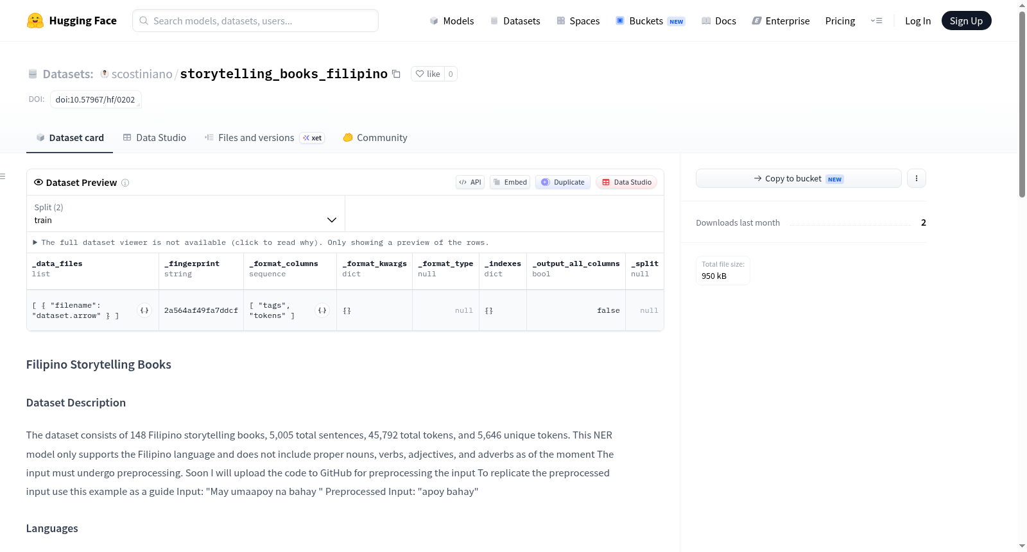The width and height of the screenshot is (1027, 552).
Task: Open the Embed button
Action: tap(510, 182)
